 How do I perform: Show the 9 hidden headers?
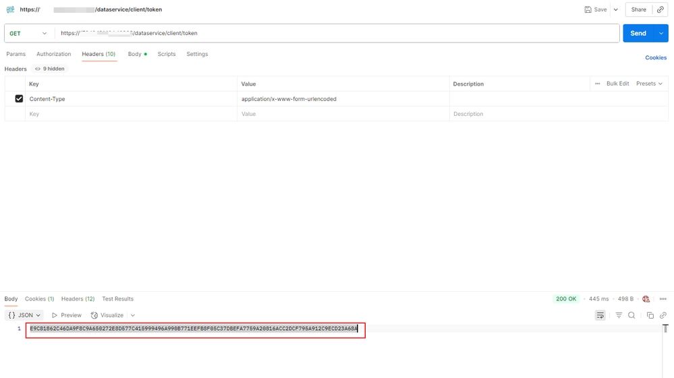(50, 69)
